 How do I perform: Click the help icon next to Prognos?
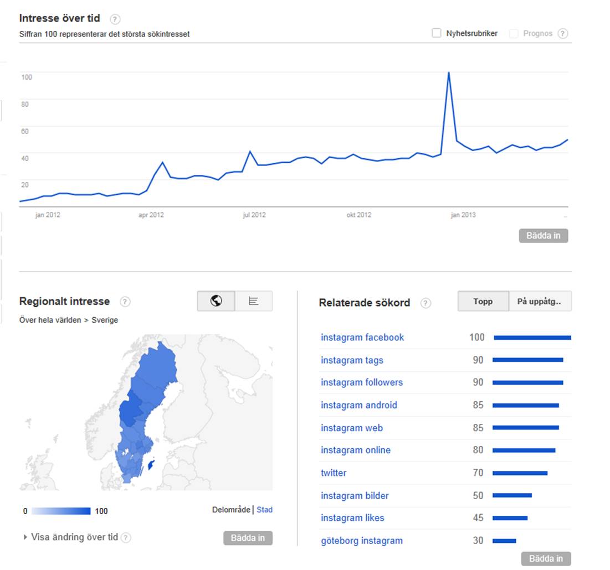(x=562, y=33)
